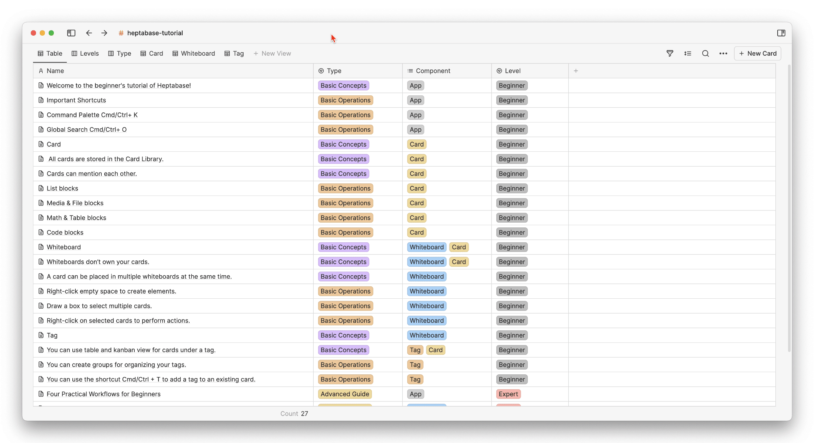Open All cards are stored in Card Library
The width and height of the screenshot is (814, 443).
click(106, 159)
